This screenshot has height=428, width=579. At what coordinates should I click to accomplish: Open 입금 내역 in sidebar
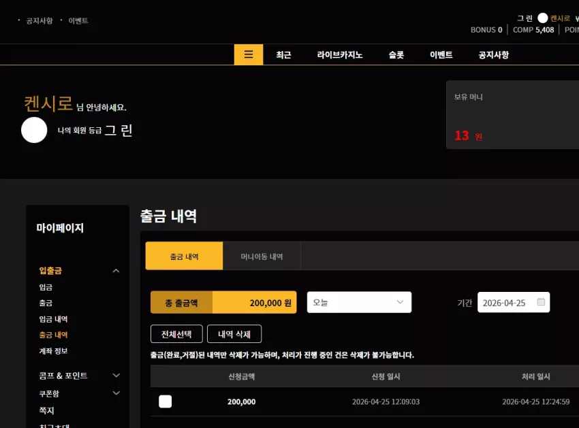click(54, 318)
